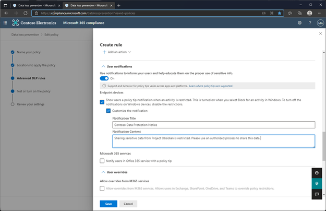Image resolution: width=326 pixels, height=211 pixels.
Task: Click the favorites star in address bar
Action: click(280, 13)
